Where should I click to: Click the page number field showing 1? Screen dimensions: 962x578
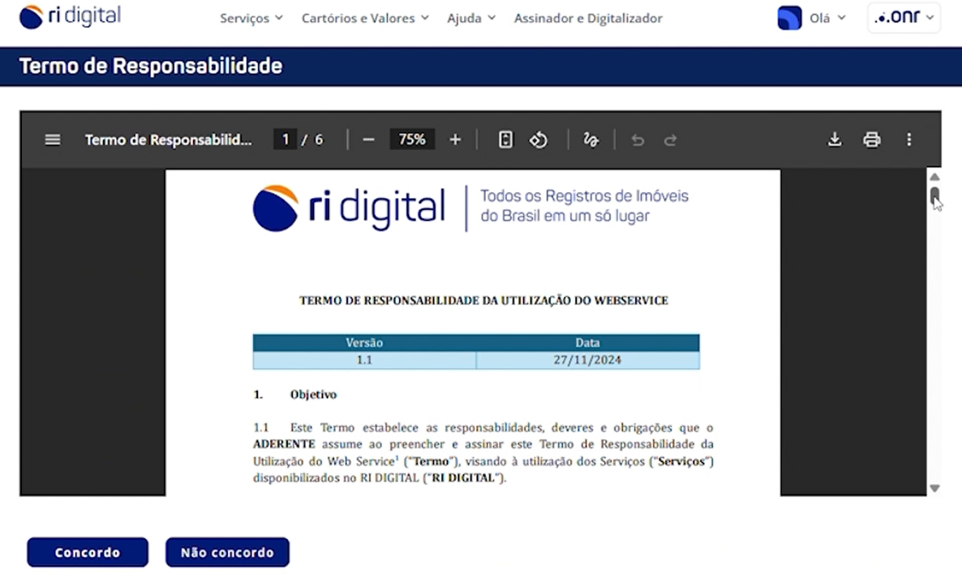285,139
